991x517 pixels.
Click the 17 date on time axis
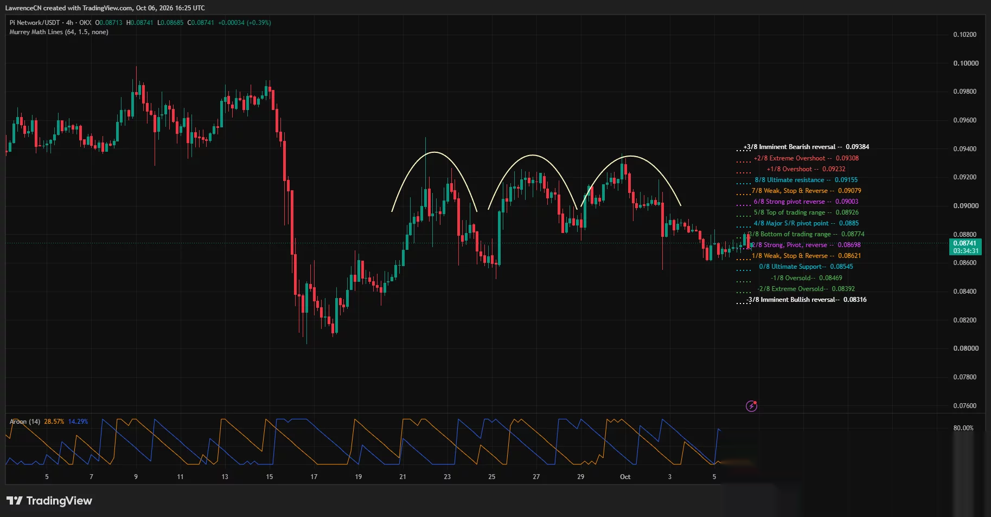coord(314,477)
